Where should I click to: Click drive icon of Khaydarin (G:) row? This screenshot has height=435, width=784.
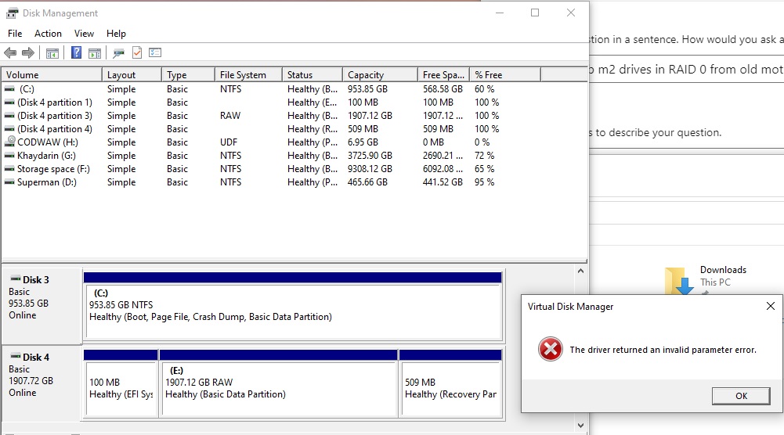9,156
